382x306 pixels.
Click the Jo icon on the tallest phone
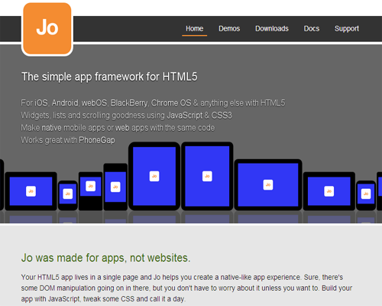115,187
